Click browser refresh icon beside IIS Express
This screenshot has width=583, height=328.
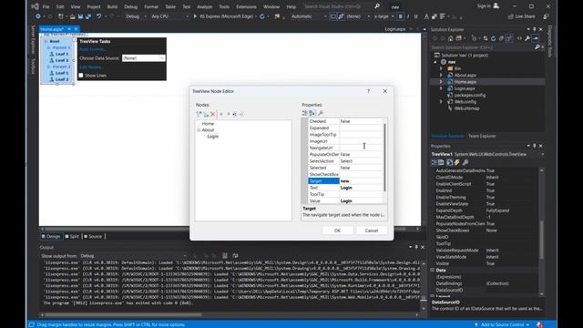click(262, 16)
